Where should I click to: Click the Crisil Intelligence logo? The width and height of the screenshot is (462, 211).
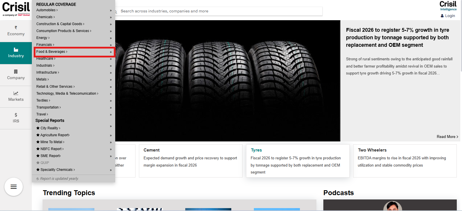pos(448,6)
